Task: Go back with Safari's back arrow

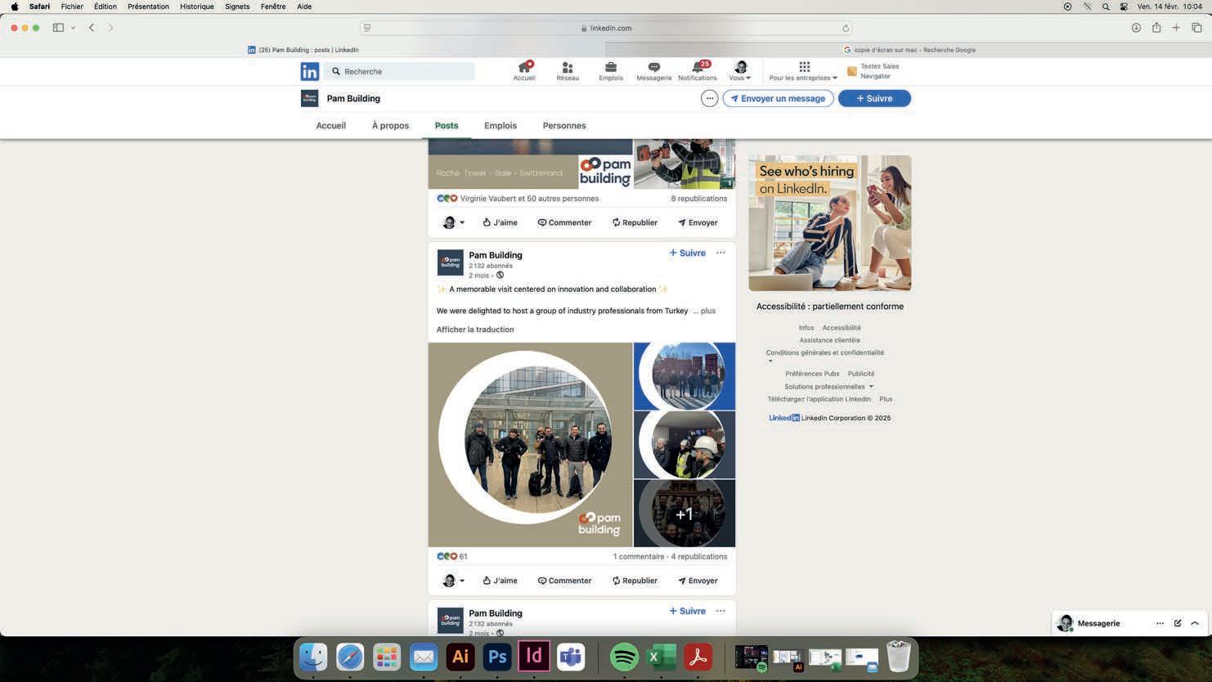Action: (x=92, y=28)
